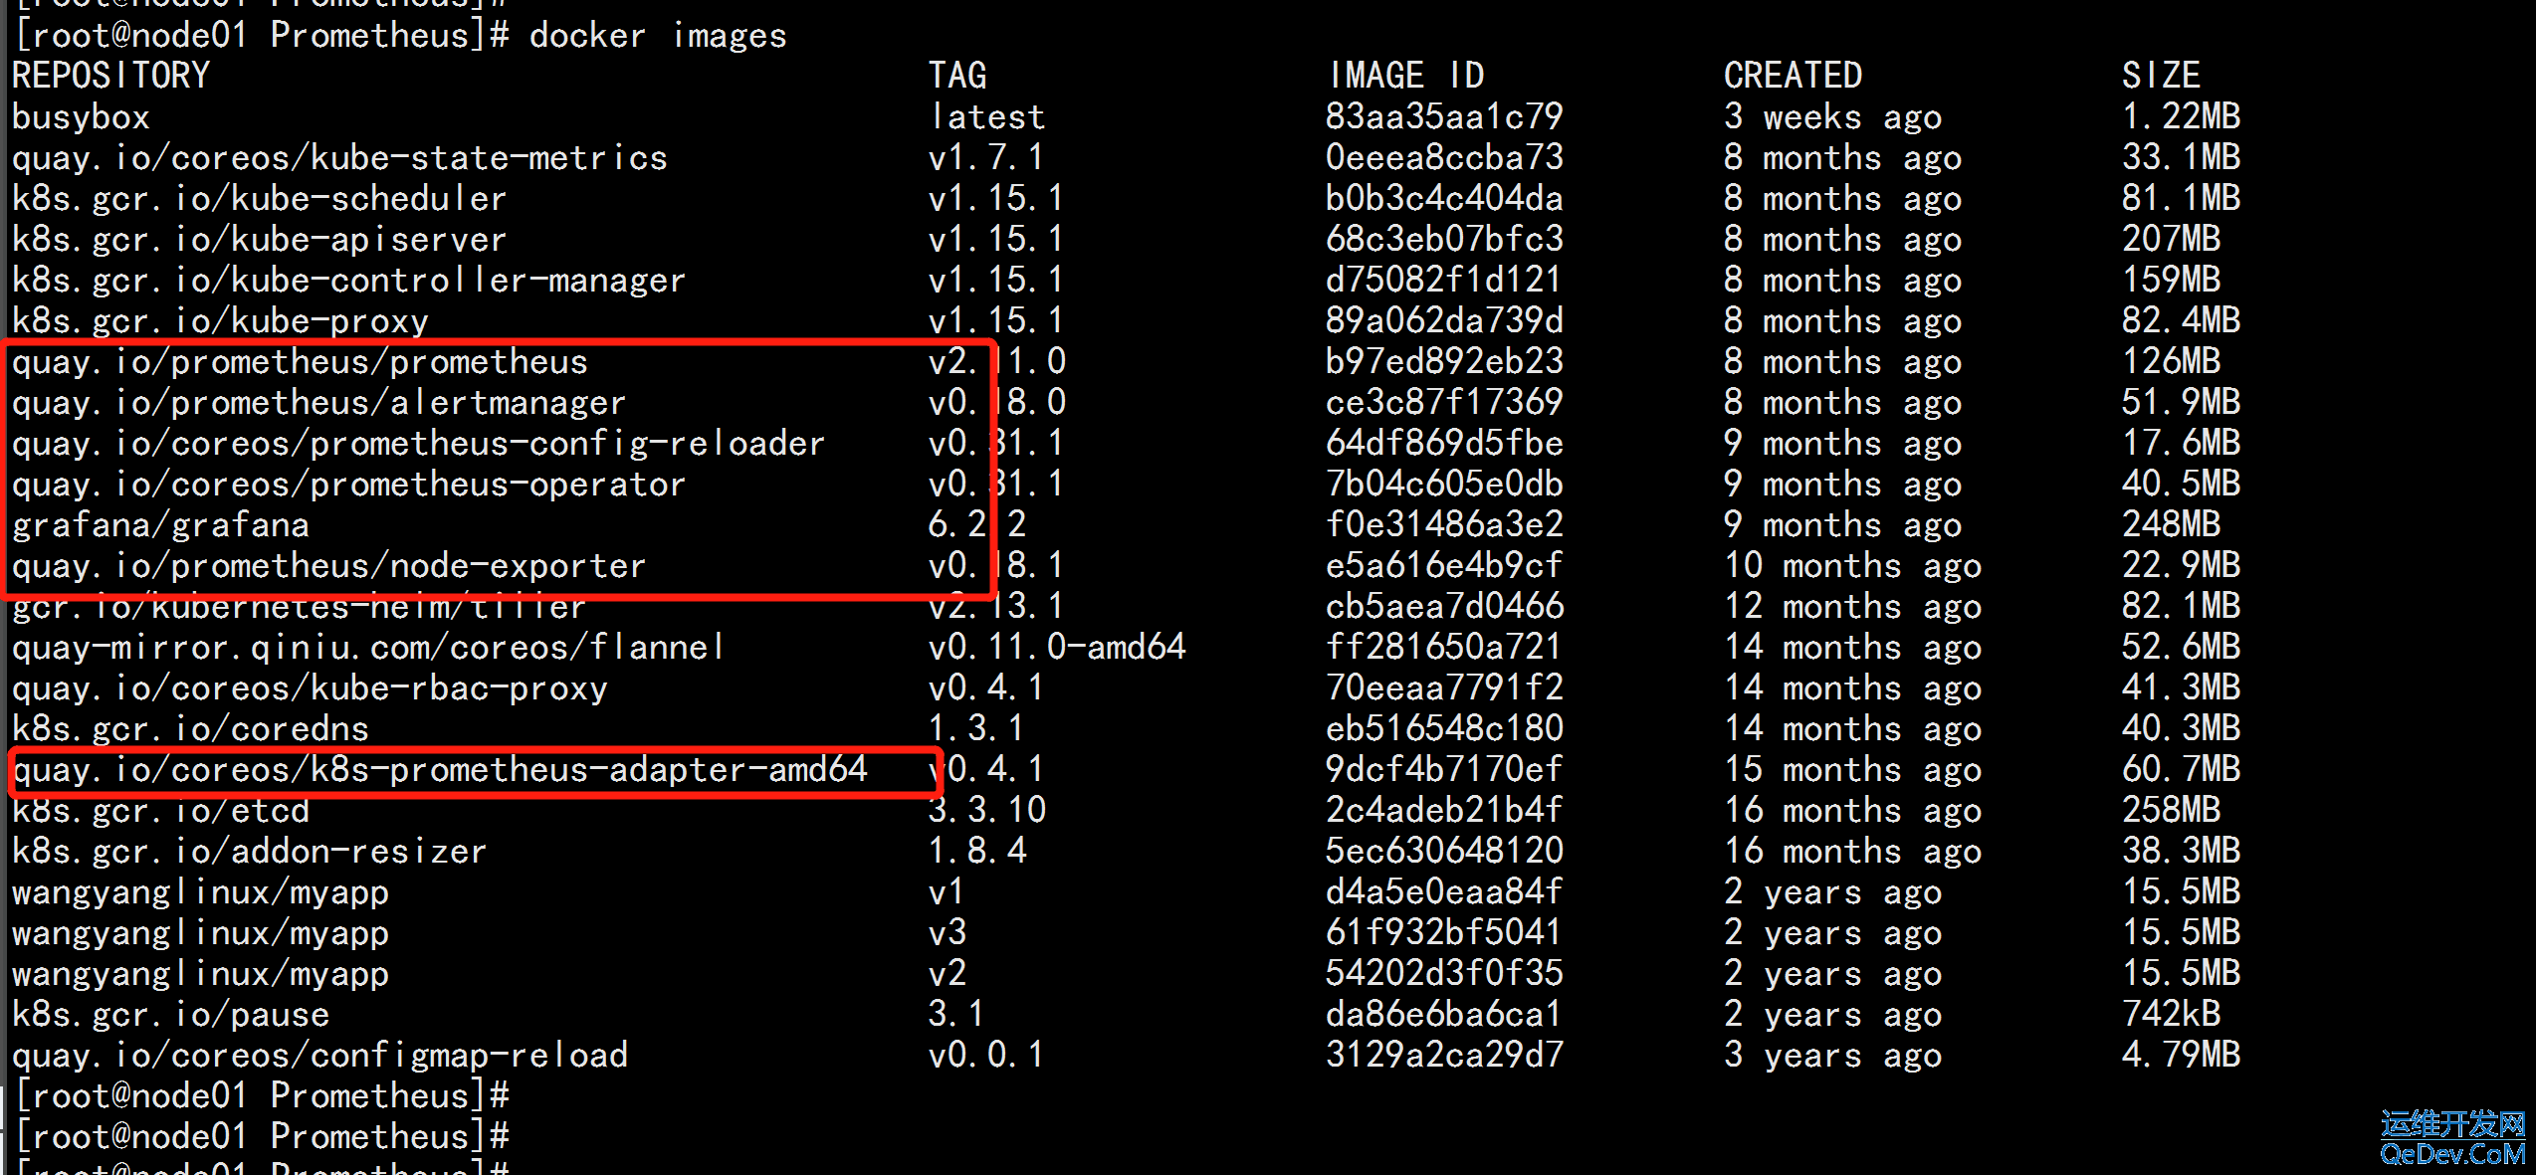Image resolution: width=2536 pixels, height=1175 pixels.
Task: Click the 258MB size of etcd
Action: click(2171, 810)
